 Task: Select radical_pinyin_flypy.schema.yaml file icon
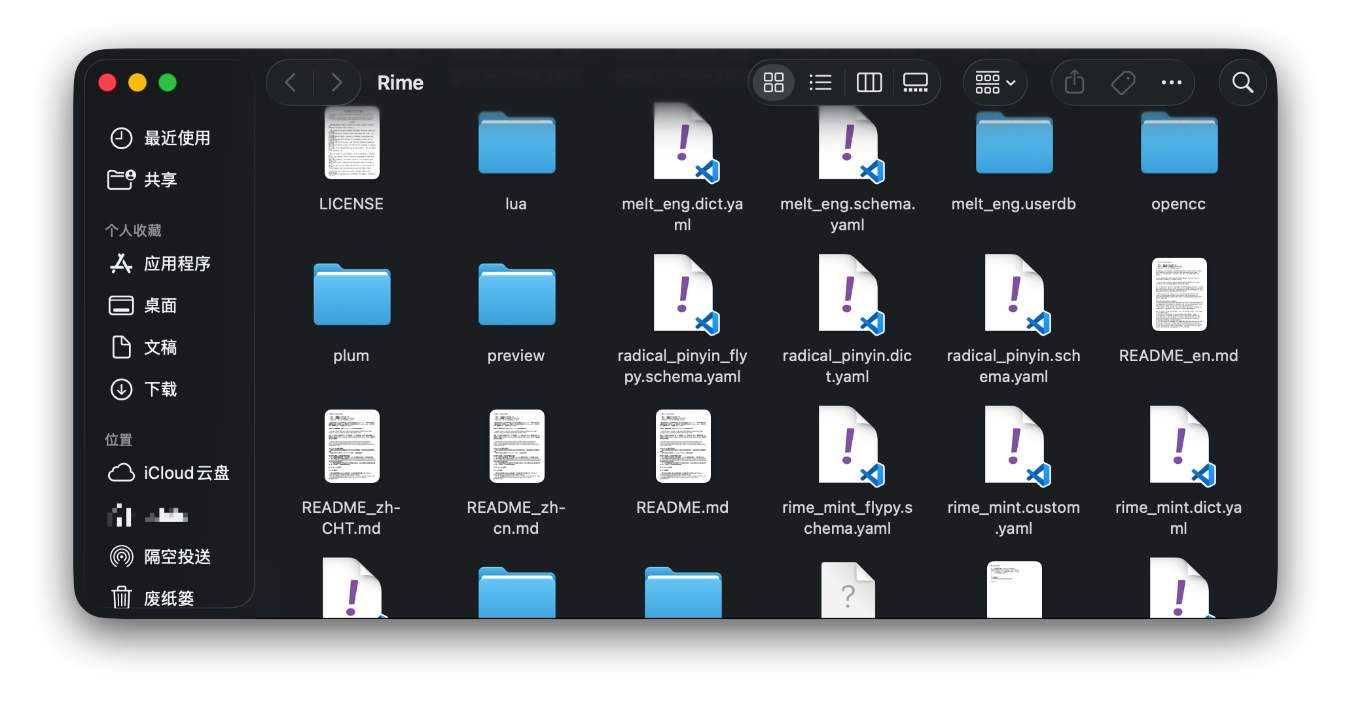(x=685, y=294)
